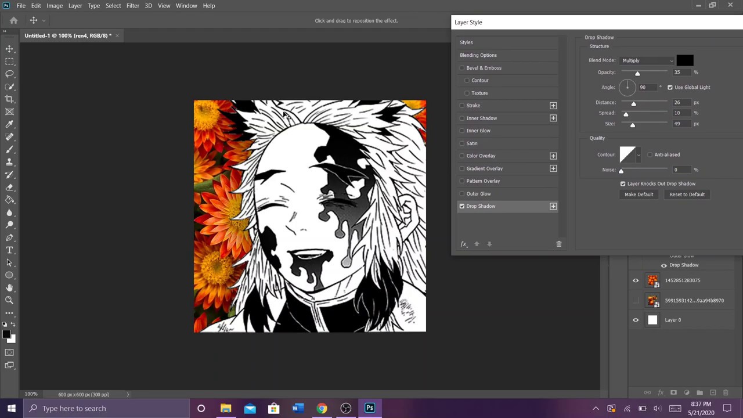Select the Path Selection tool
The height and width of the screenshot is (418, 743).
pyautogui.click(x=9, y=262)
